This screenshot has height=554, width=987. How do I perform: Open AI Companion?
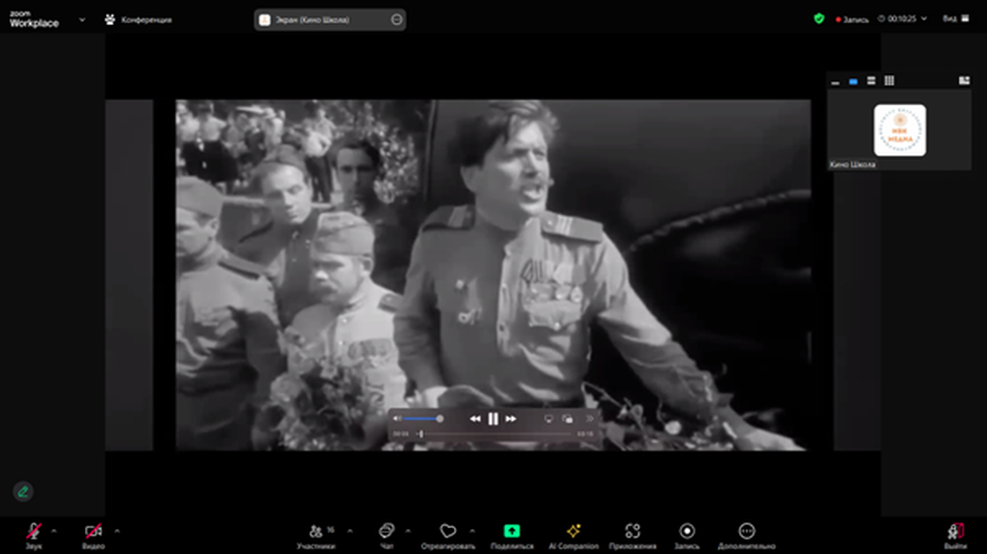coord(574,531)
